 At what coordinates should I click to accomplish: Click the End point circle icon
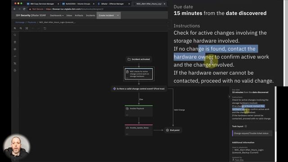tap(167, 130)
